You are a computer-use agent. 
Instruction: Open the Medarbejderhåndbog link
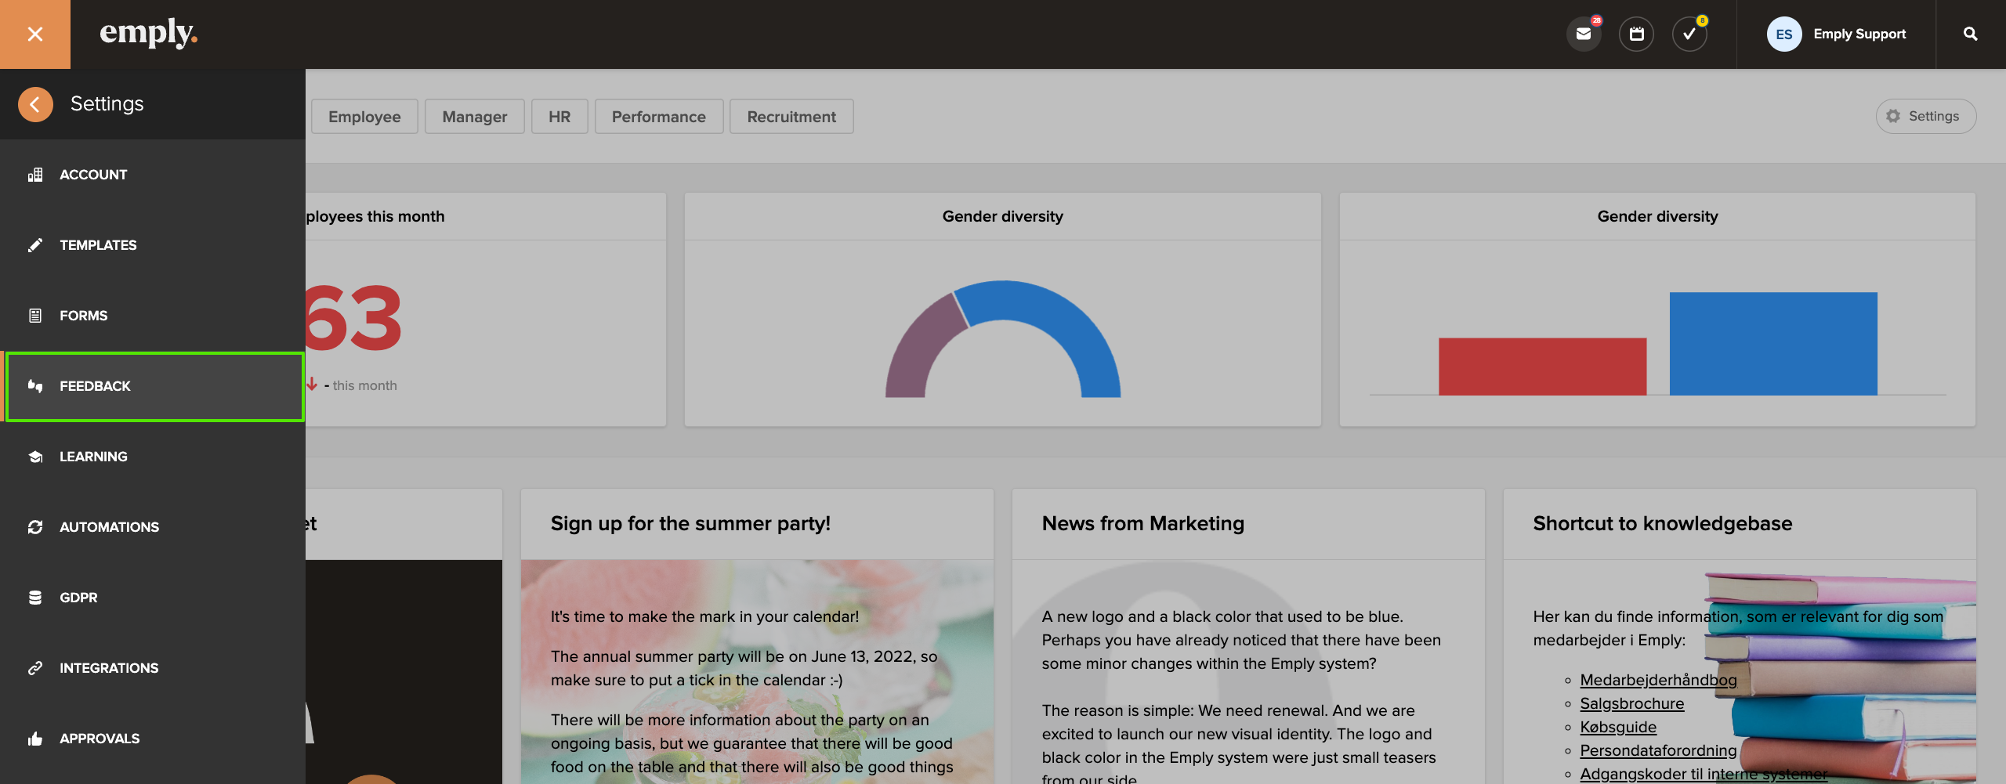[1657, 680]
